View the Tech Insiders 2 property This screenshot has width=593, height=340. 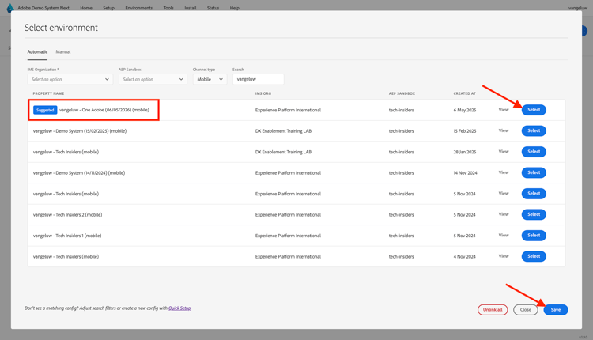coord(504,214)
